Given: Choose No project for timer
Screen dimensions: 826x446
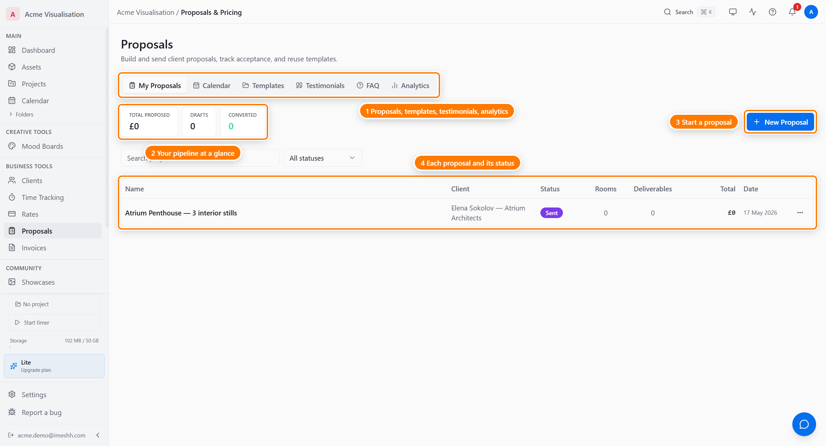Looking at the screenshot, I should coord(54,304).
